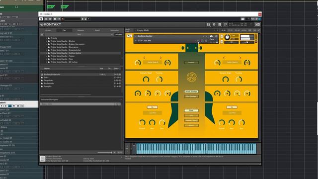Click the left arrow above left sample selector
Viewport: 318px width, 179px height.
point(145,58)
